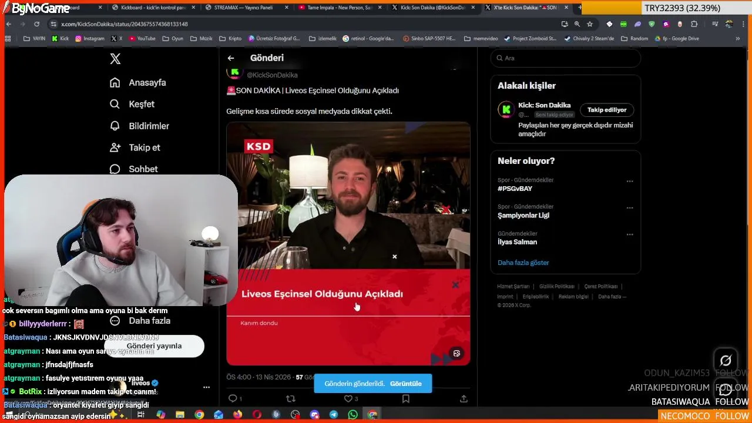Open the İlyas Salman trend

(517, 242)
